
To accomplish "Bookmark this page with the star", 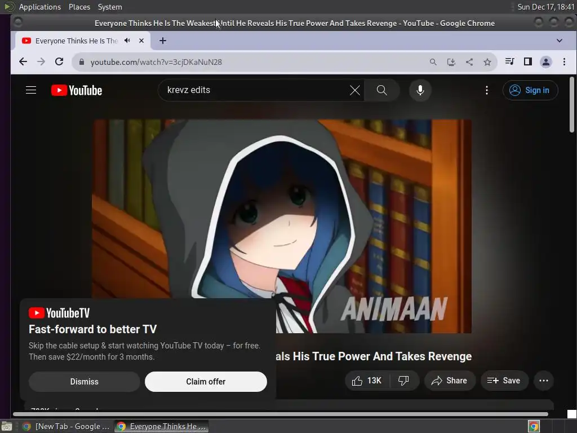I will 487,62.
